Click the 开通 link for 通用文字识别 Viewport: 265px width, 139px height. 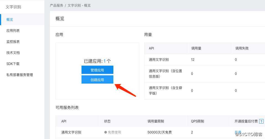click(x=238, y=132)
